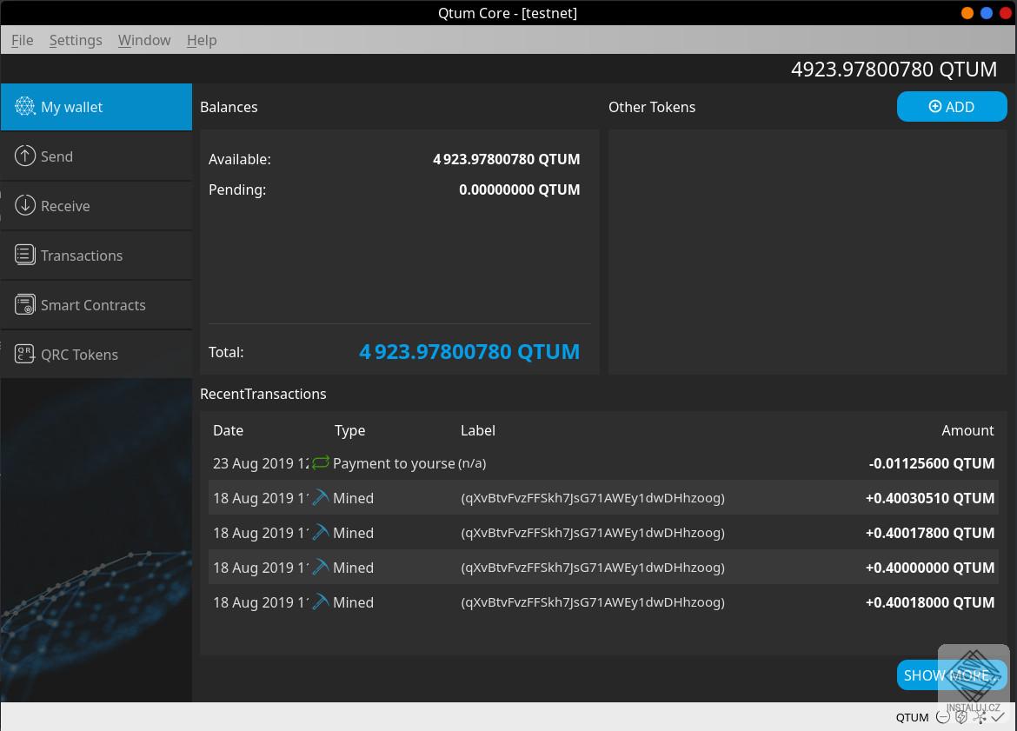Click the address label in +0.40018000 row

point(593,602)
